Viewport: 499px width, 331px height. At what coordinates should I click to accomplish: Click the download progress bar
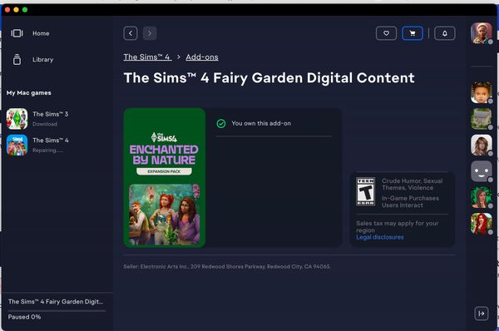[57, 311]
